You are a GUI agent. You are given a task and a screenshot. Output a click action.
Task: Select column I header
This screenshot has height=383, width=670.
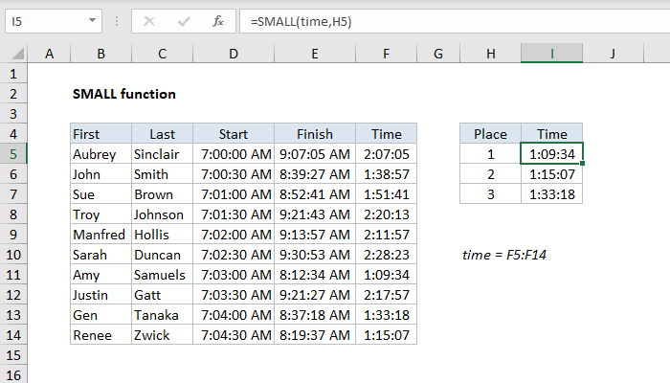coord(551,55)
